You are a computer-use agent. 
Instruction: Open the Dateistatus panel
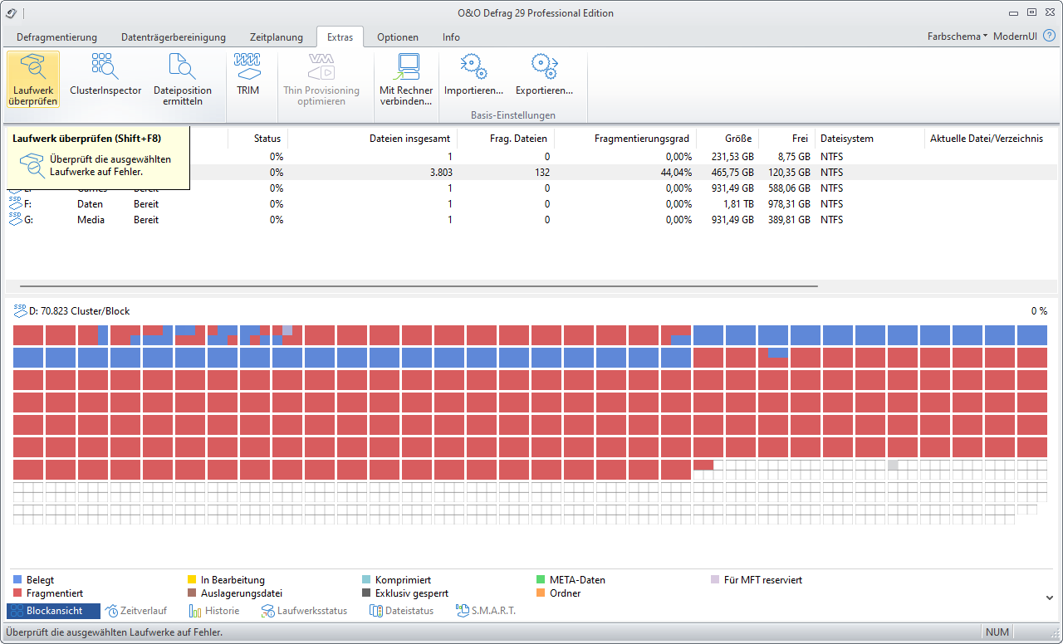(x=402, y=611)
